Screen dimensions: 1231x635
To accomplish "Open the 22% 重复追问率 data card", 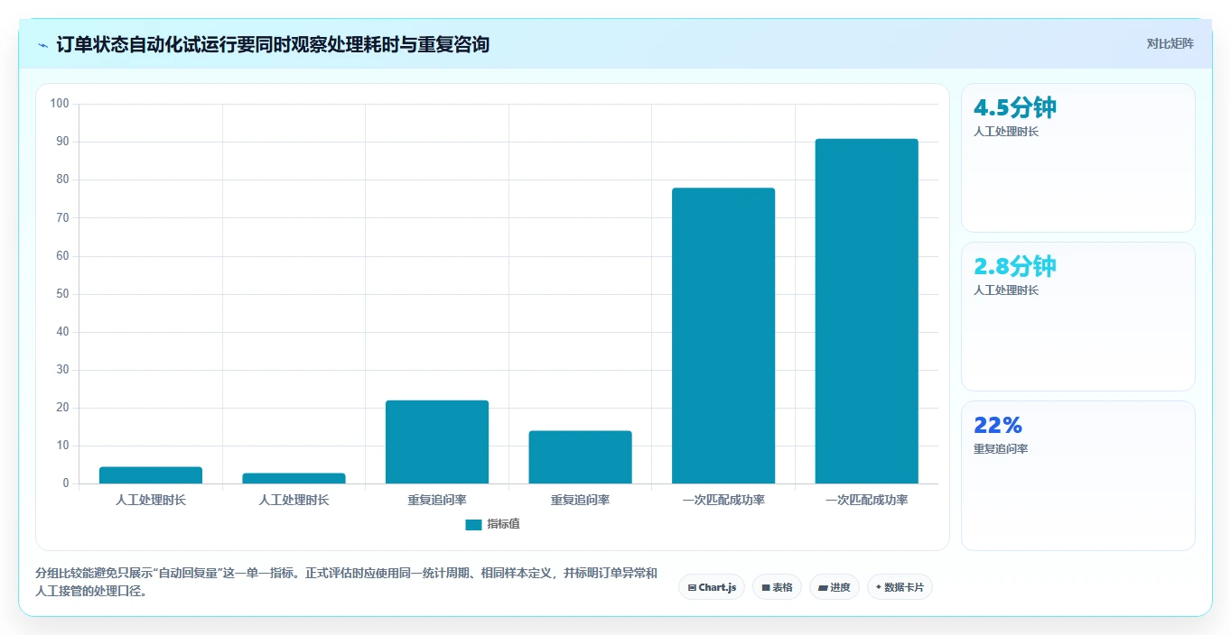I will coord(1078,475).
